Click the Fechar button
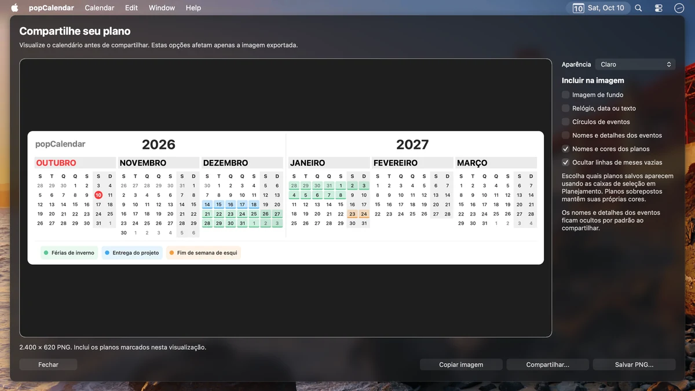Viewport: 695px width, 391px height. point(48,364)
